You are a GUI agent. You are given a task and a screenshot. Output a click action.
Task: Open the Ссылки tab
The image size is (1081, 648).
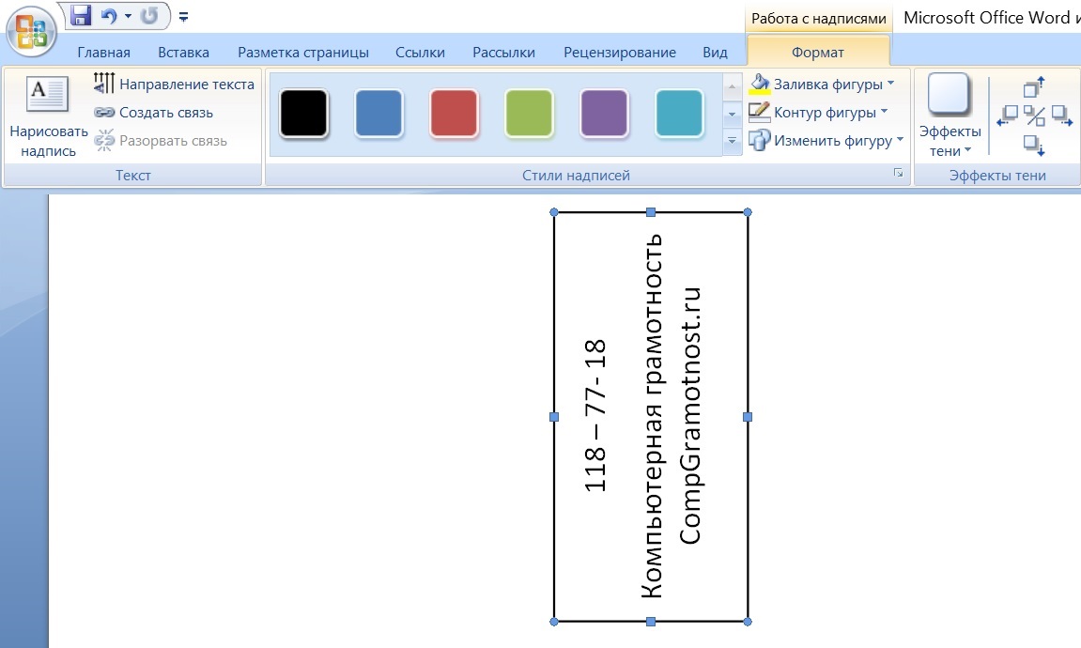point(420,53)
